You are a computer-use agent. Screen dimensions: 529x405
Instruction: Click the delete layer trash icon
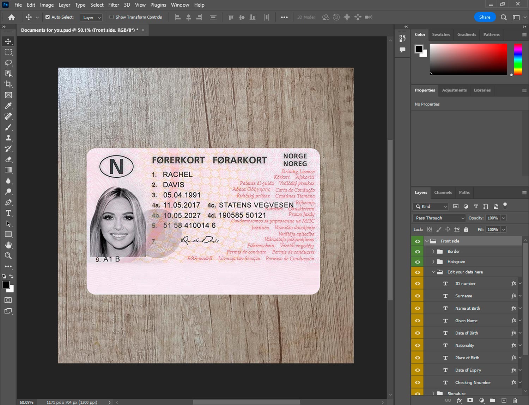[x=515, y=400]
